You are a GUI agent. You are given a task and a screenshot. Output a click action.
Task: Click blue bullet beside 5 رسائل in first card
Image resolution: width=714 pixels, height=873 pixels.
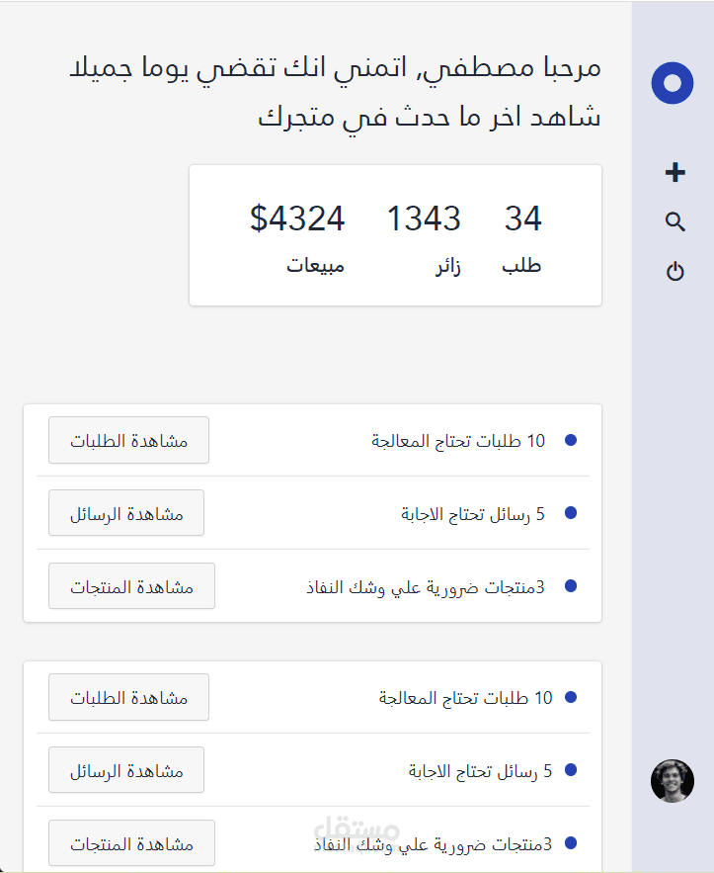[x=570, y=513]
